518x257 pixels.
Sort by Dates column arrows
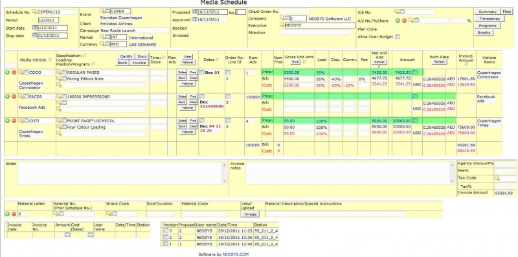(217, 60)
